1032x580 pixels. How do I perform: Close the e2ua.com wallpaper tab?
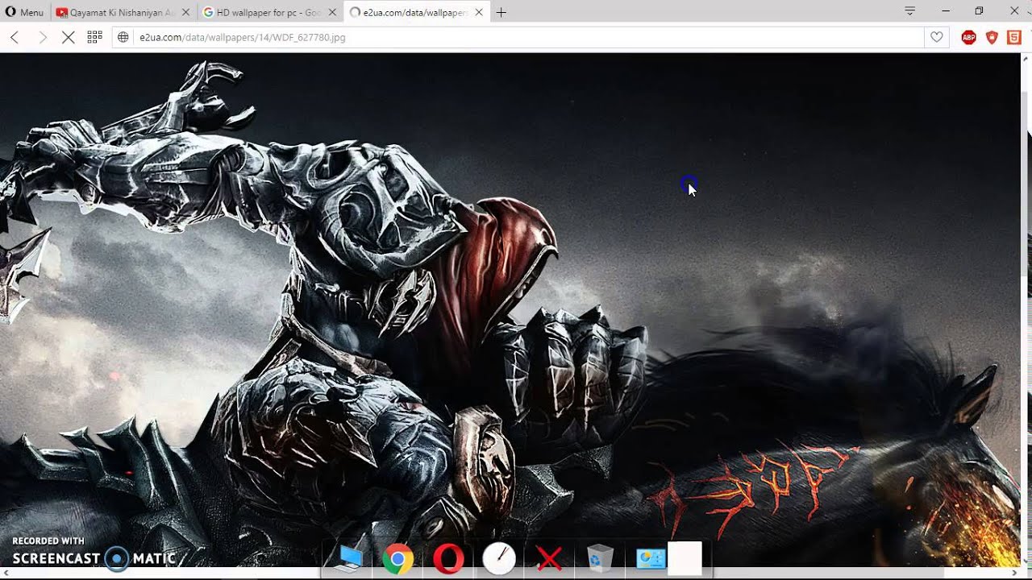[x=479, y=12]
